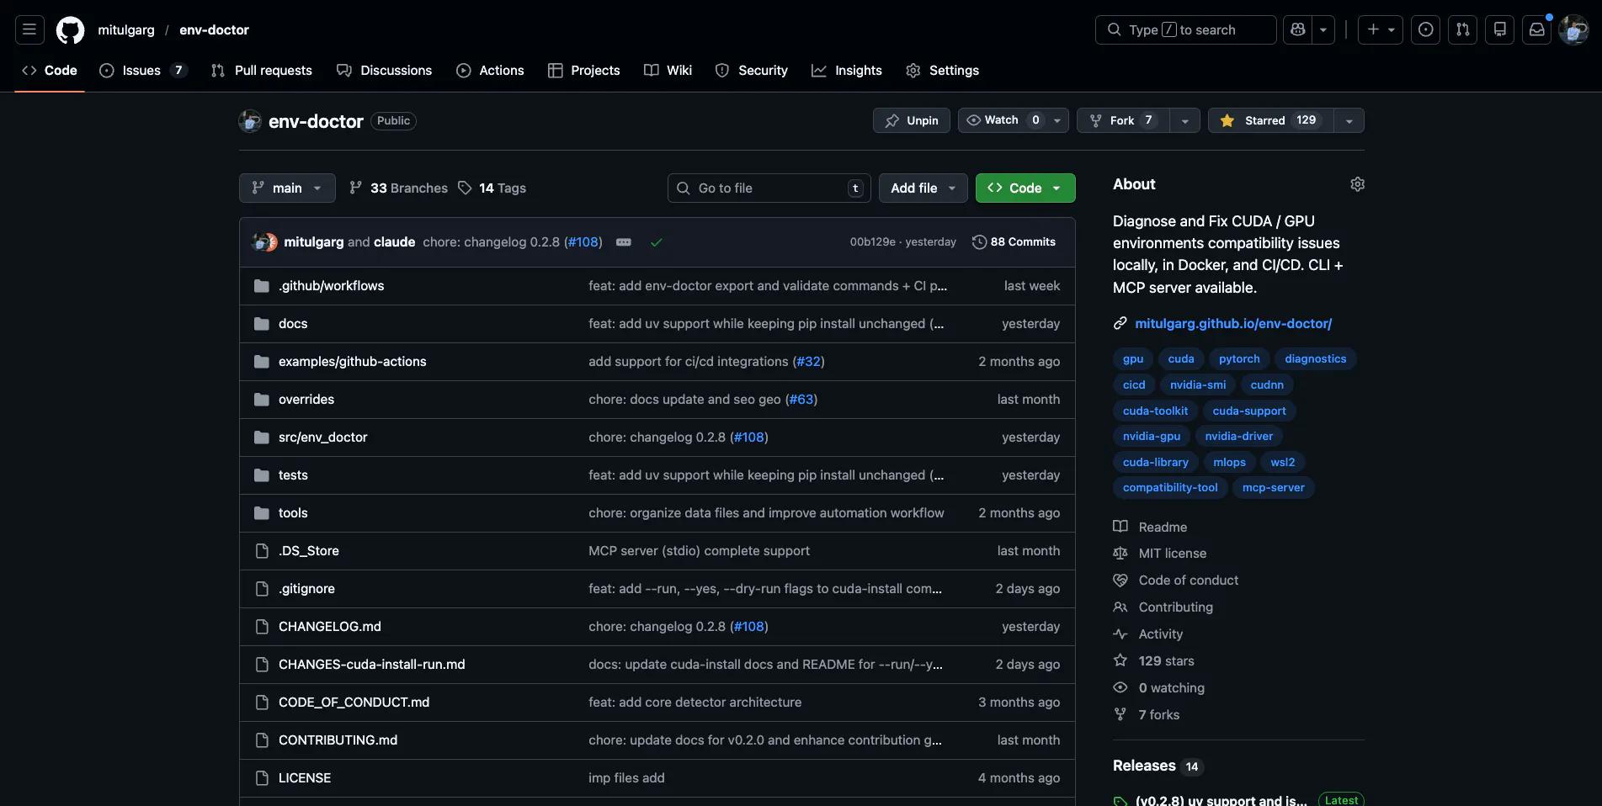Focus the Go to file search field
This screenshot has width=1602, height=806.
[769, 188]
